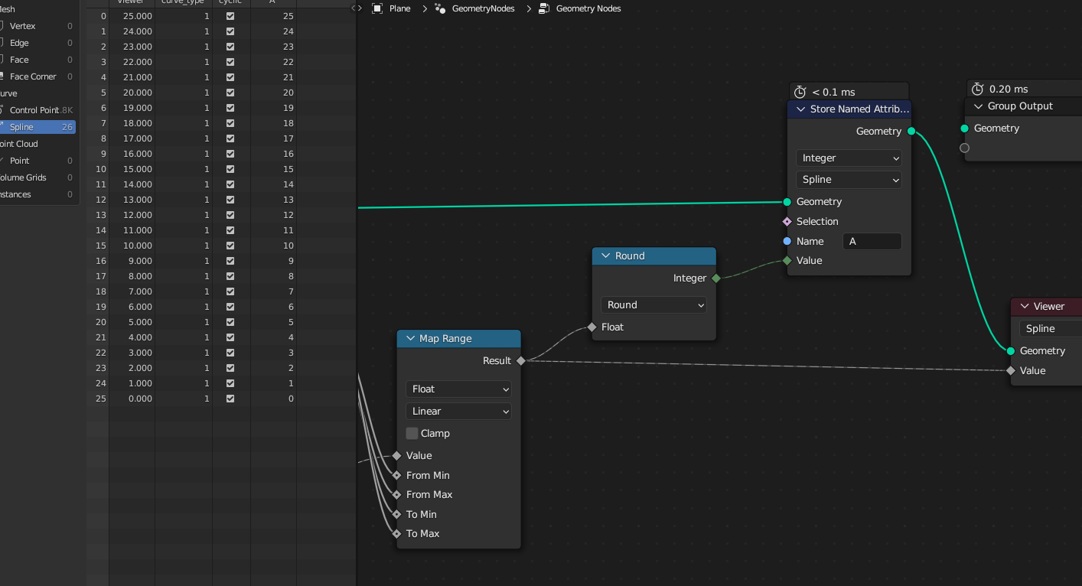The height and width of the screenshot is (586, 1082).
Task: Select the Instances entry
Action: pos(37,194)
